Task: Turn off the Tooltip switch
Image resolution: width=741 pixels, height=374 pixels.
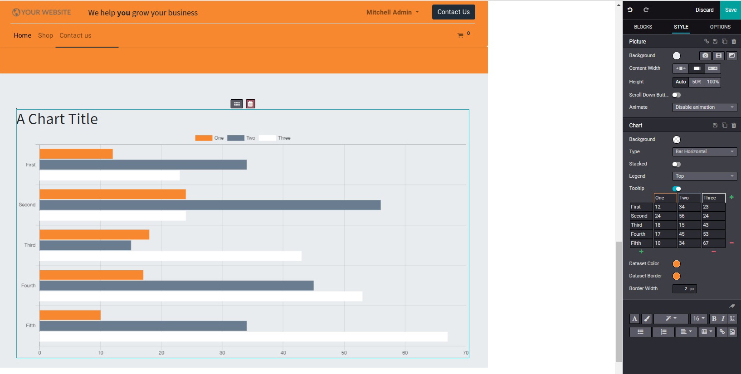Action: [676, 189]
